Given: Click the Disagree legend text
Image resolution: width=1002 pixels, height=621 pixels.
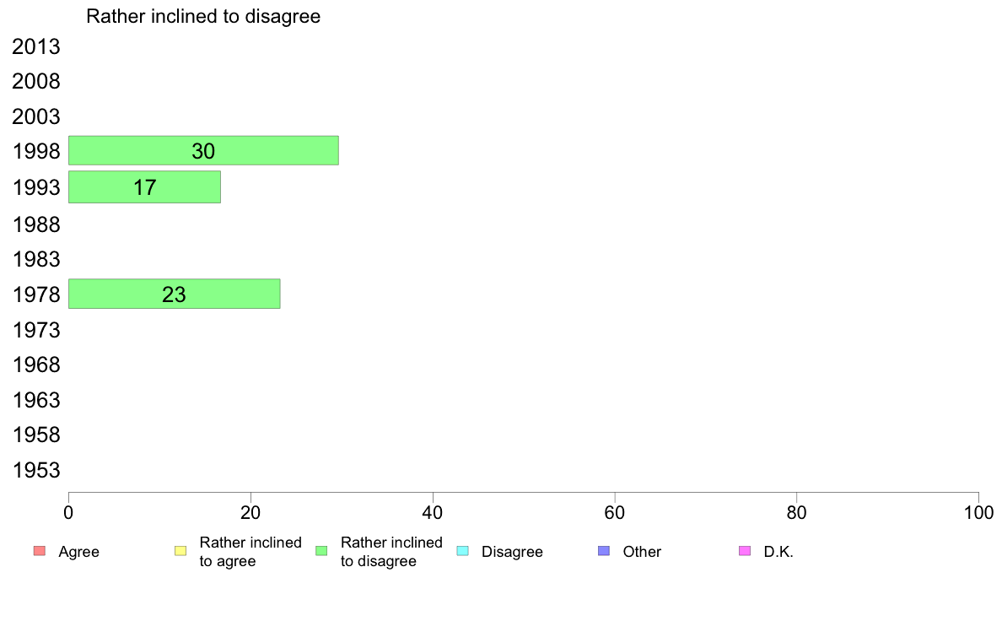Looking at the screenshot, I should click(x=512, y=552).
